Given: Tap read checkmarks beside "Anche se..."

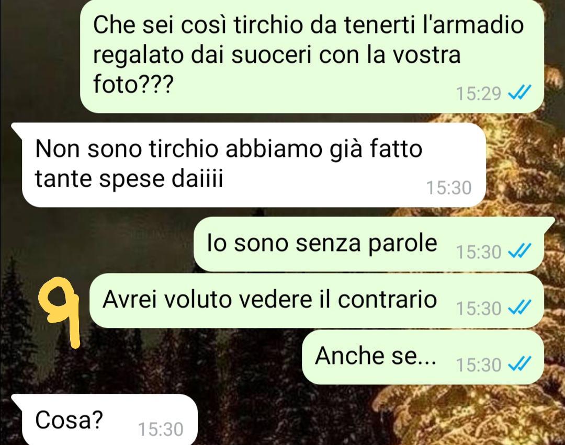Looking at the screenshot, I should [x=519, y=363].
